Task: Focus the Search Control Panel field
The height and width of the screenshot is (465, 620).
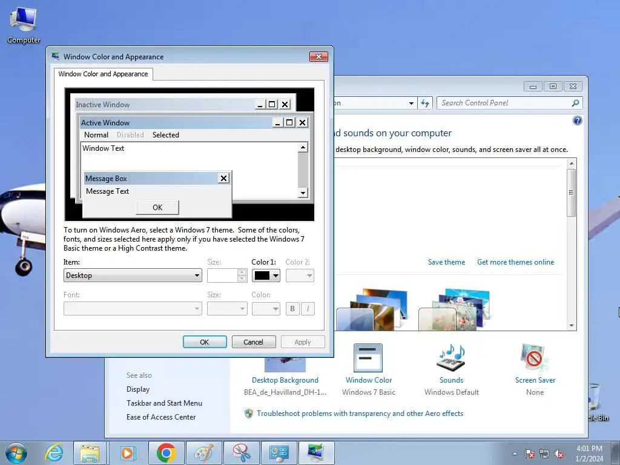Action: [x=506, y=103]
